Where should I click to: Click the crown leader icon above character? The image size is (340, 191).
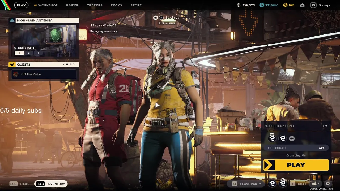pos(156,18)
